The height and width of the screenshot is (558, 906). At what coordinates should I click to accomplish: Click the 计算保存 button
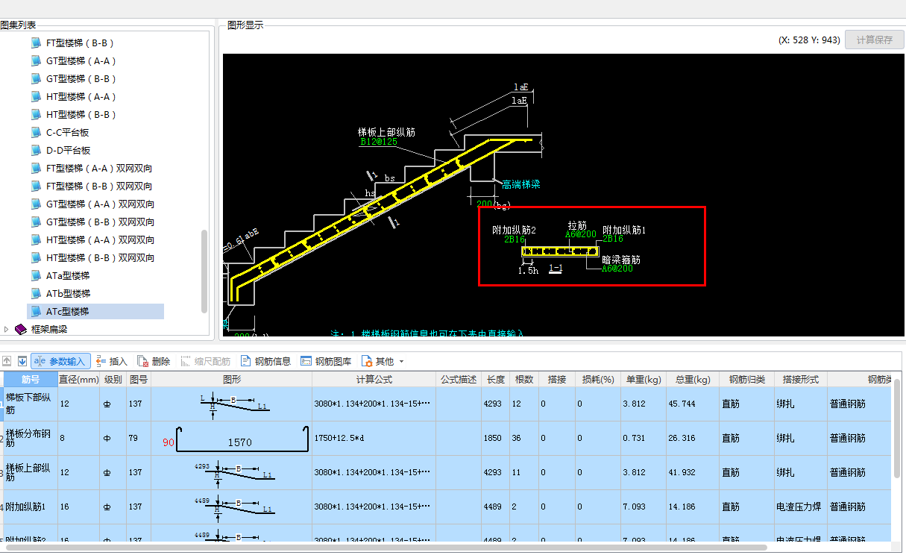[874, 40]
